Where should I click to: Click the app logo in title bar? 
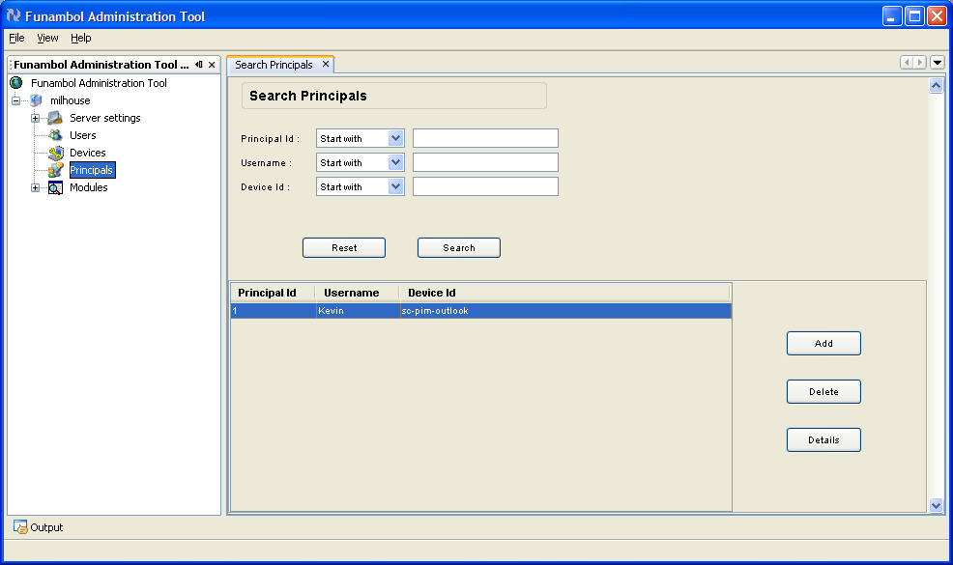pyautogui.click(x=14, y=15)
